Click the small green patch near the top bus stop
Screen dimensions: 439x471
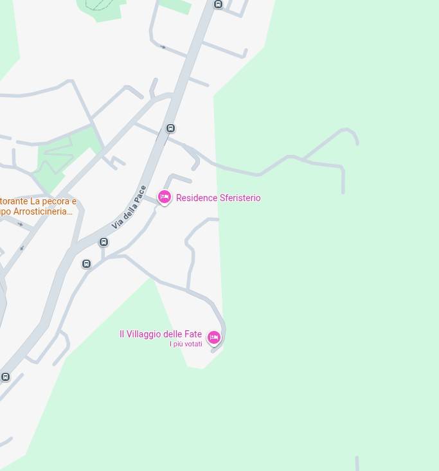point(175,6)
